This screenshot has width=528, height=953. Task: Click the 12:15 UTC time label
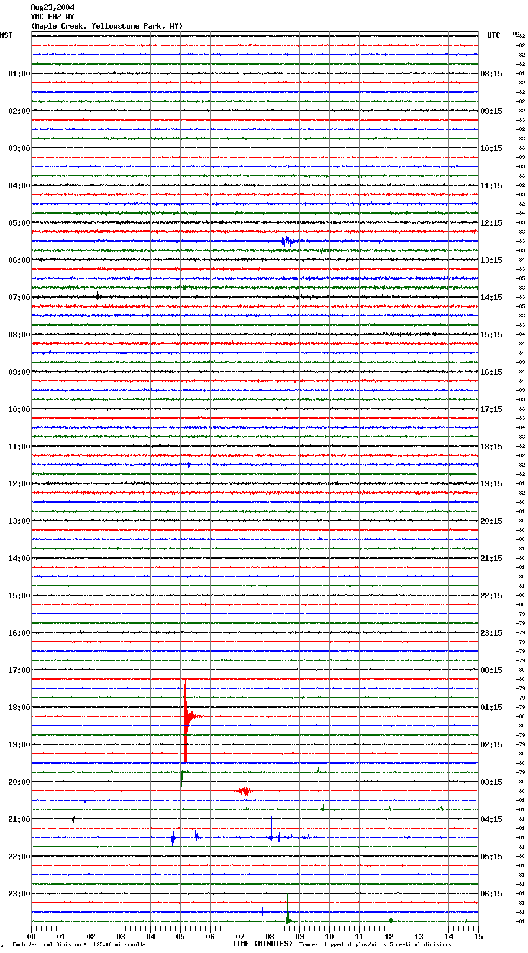(x=491, y=223)
